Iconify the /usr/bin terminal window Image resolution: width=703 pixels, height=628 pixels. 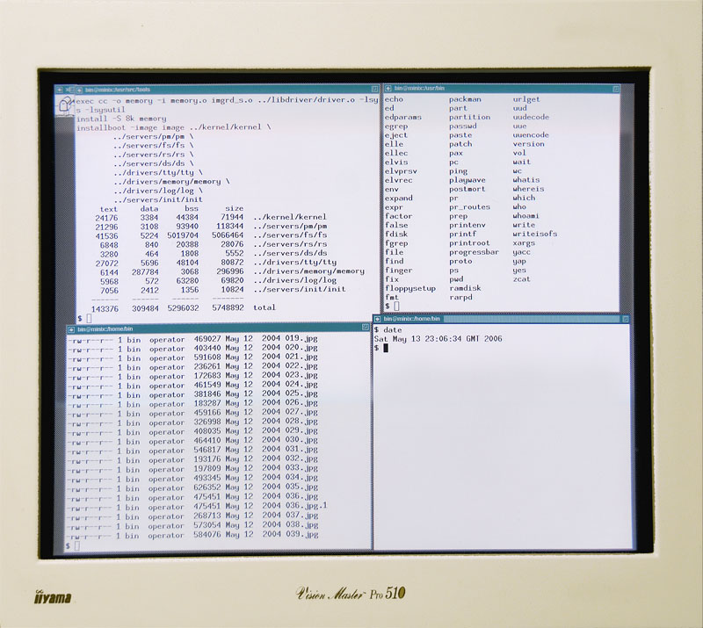pos(388,89)
